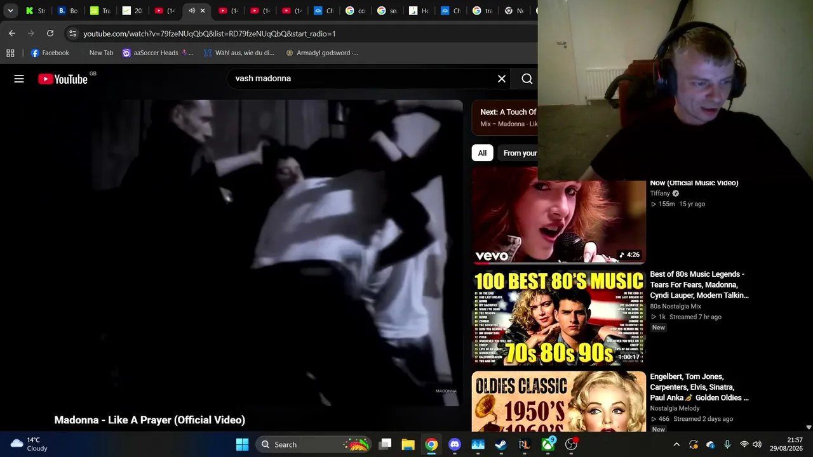Open the clock showing 21:57

pyautogui.click(x=786, y=444)
